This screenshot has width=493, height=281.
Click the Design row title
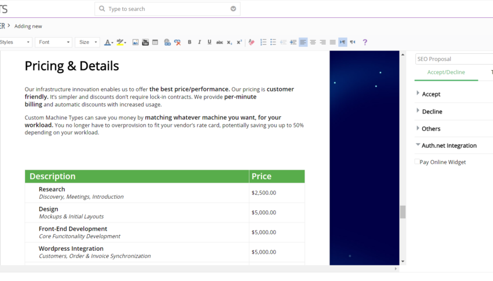(48, 209)
